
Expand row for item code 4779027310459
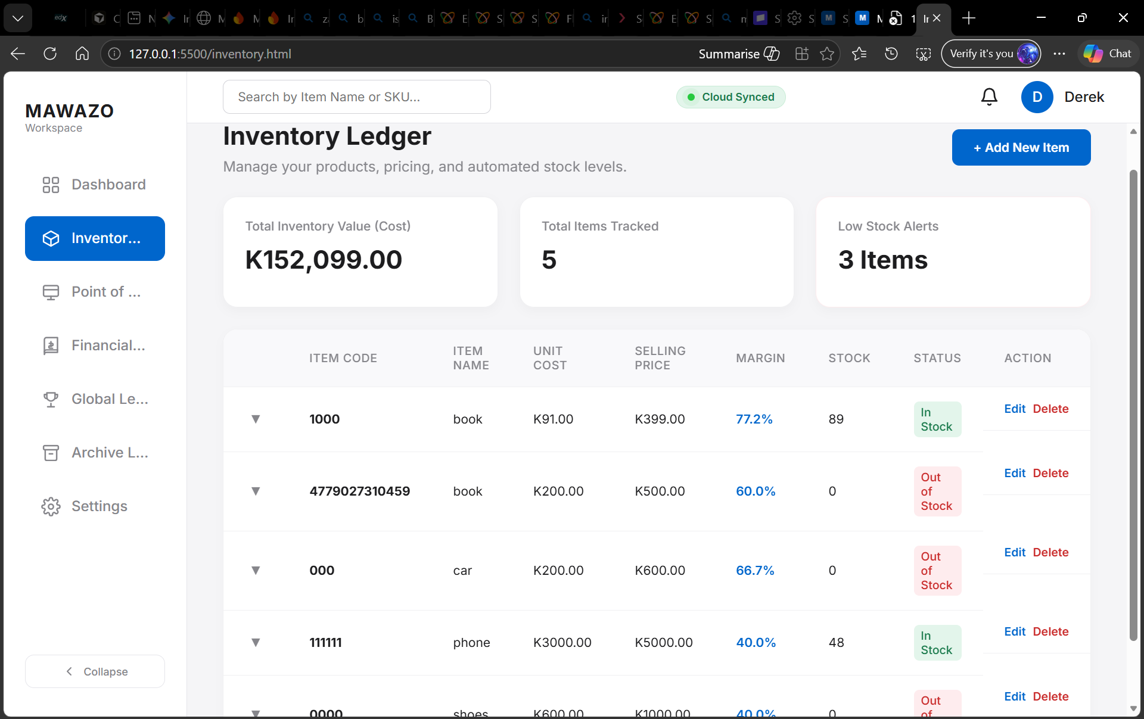coord(256,491)
